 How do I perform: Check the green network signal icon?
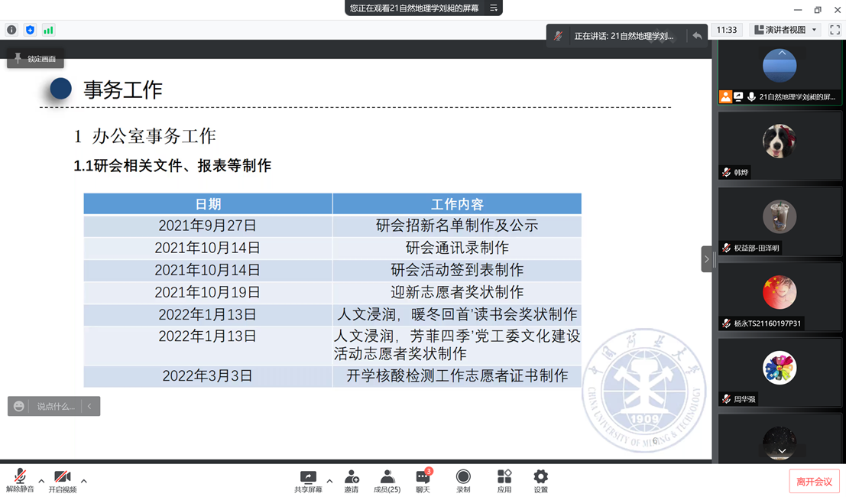point(48,30)
